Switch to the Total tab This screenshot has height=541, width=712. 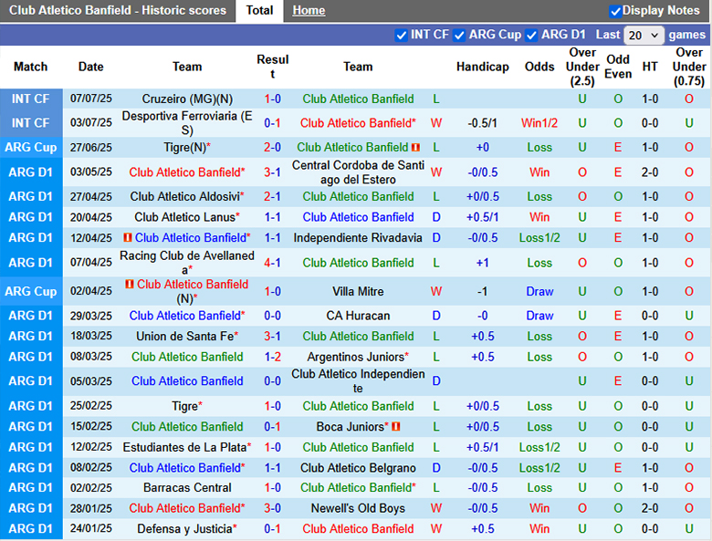259,10
